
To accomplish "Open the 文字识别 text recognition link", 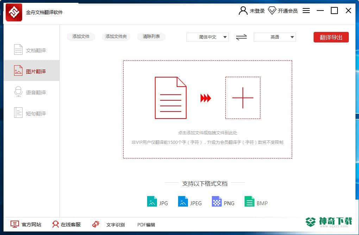I will 115,225.
